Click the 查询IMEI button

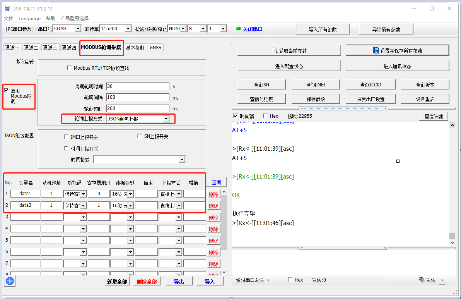pyautogui.click(x=316, y=84)
